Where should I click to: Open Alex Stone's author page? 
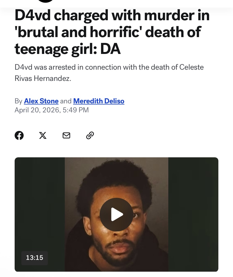click(x=41, y=101)
